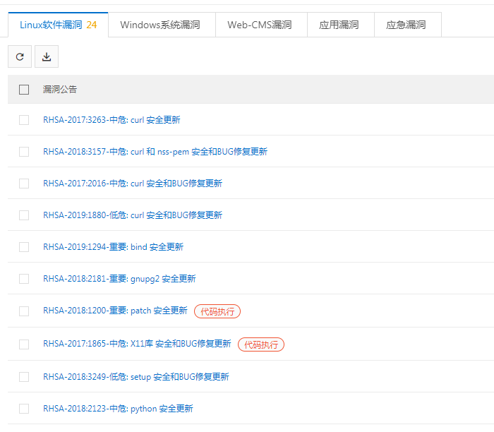The width and height of the screenshot is (494, 432).
Task: Switch to Windows系统漏洞 tab
Action: pyautogui.click(x=159, y=25)
